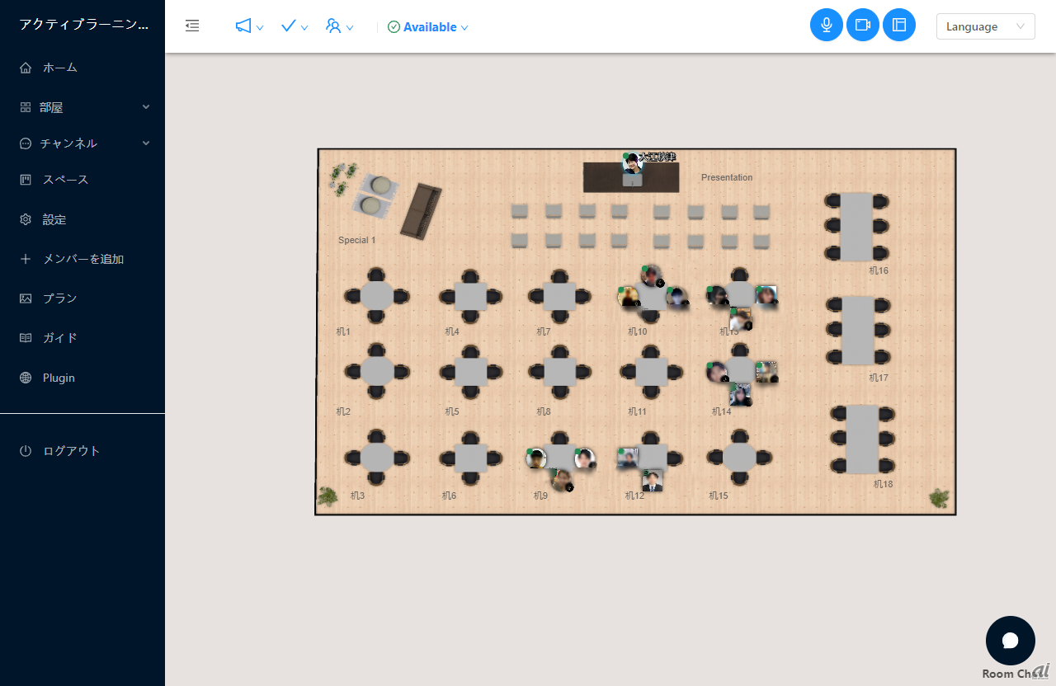This screenshot has width=1056, height=686.
Task: Sit at square table 机5
Action: click(470, 372)
